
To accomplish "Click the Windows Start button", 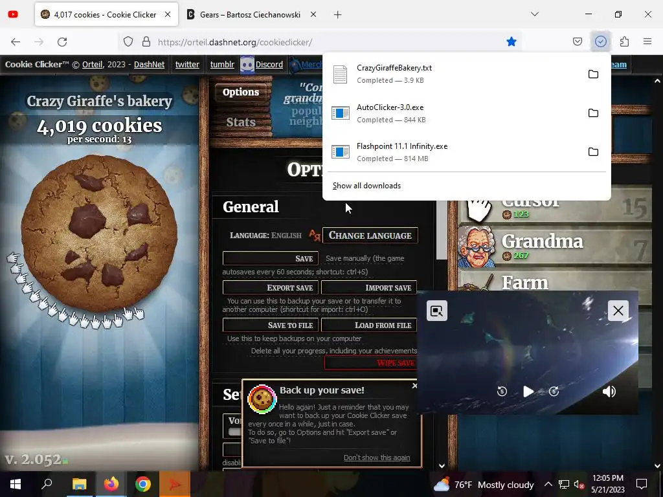I will [16, 484].
